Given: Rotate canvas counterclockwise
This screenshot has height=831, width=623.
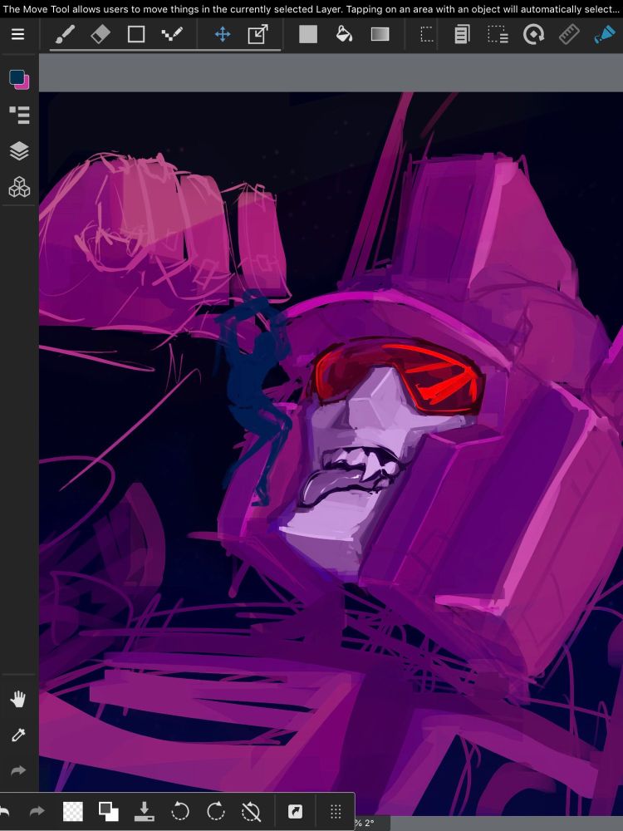Looking at the screenshot, I should [180, 811].
